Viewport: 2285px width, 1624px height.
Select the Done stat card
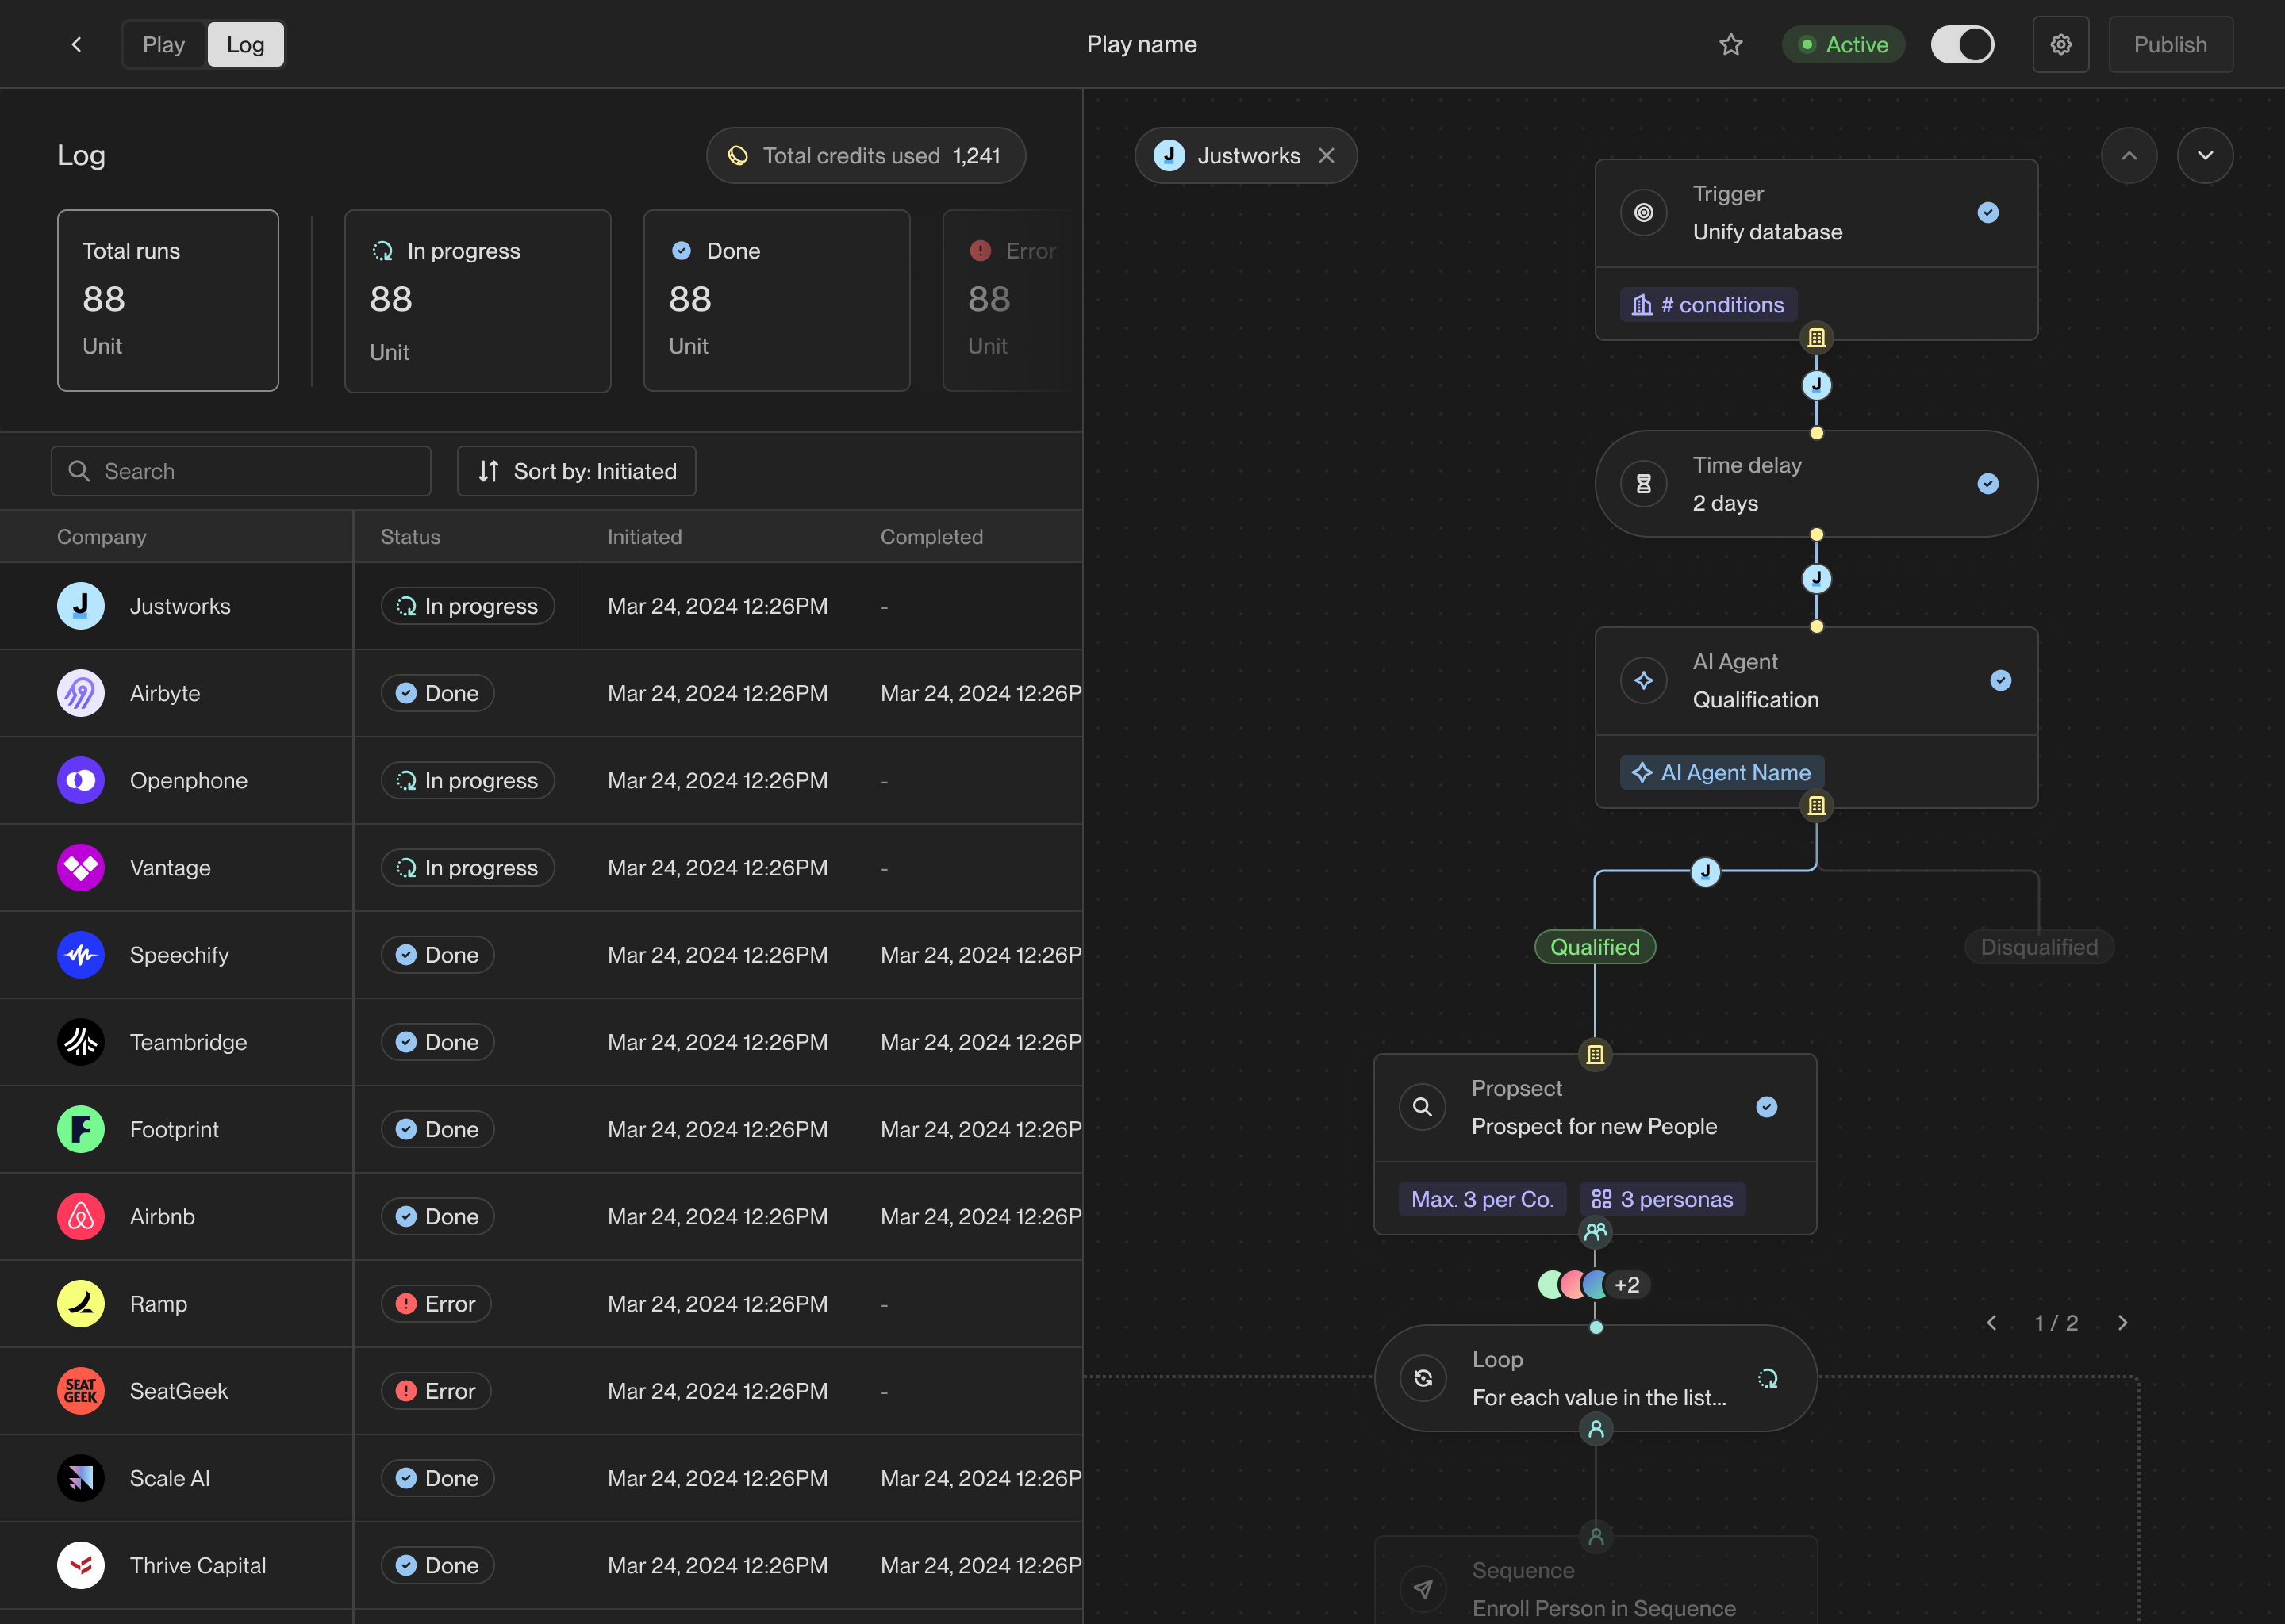coord(776,300)
